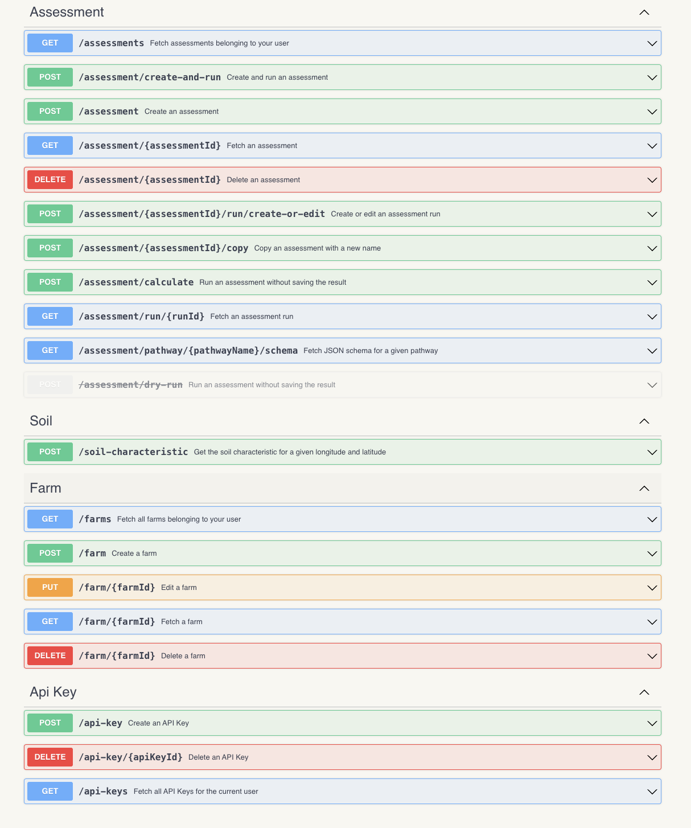Image resolution: width=691 pixels, height=828 pixels.
Task: Open the /api-key Create an API Key row
Action: (343, 723)
